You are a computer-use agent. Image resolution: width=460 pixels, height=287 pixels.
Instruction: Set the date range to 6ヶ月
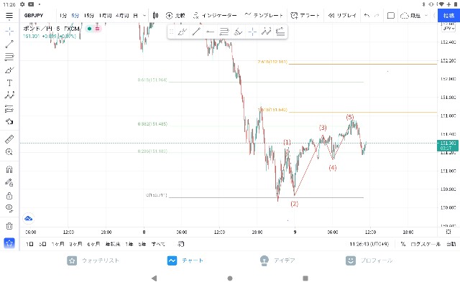[93, 244]
